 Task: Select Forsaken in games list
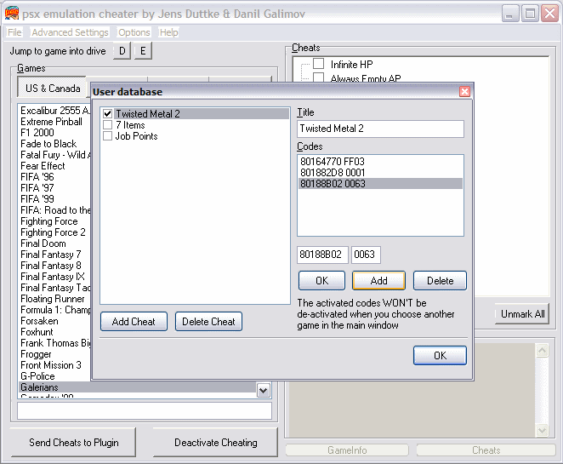[x=39, y=321]
